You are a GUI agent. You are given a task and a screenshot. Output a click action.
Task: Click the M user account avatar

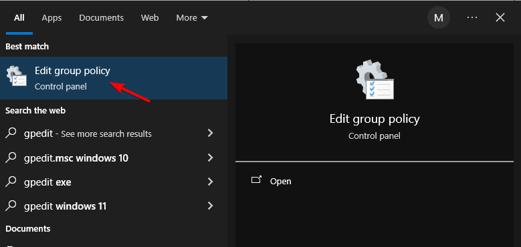pos(439,17)
